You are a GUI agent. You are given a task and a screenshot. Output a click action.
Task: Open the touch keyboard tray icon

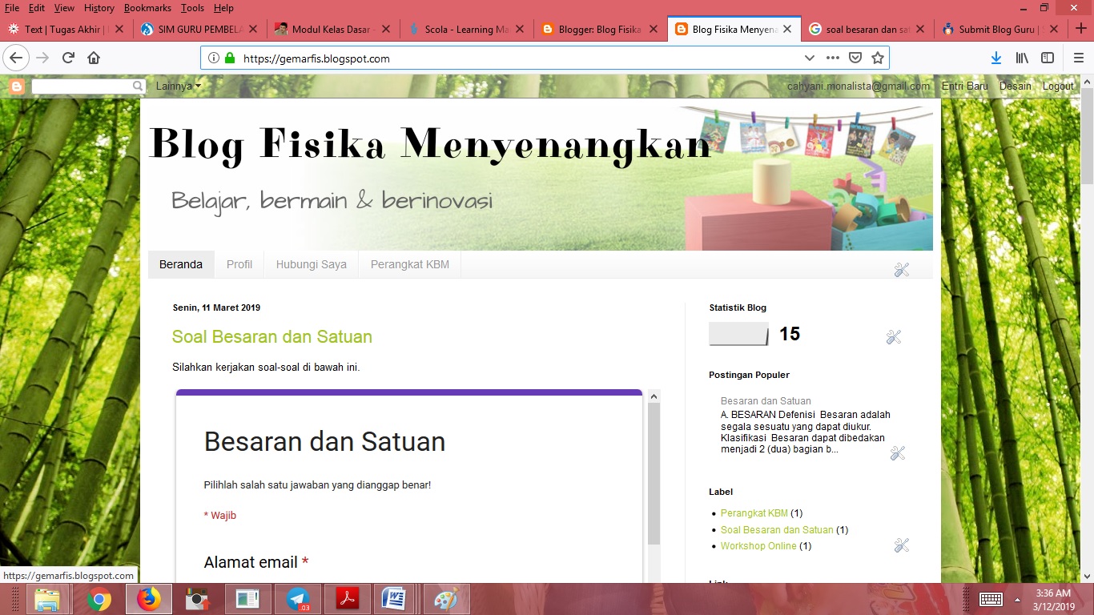(x=991, y=599)
